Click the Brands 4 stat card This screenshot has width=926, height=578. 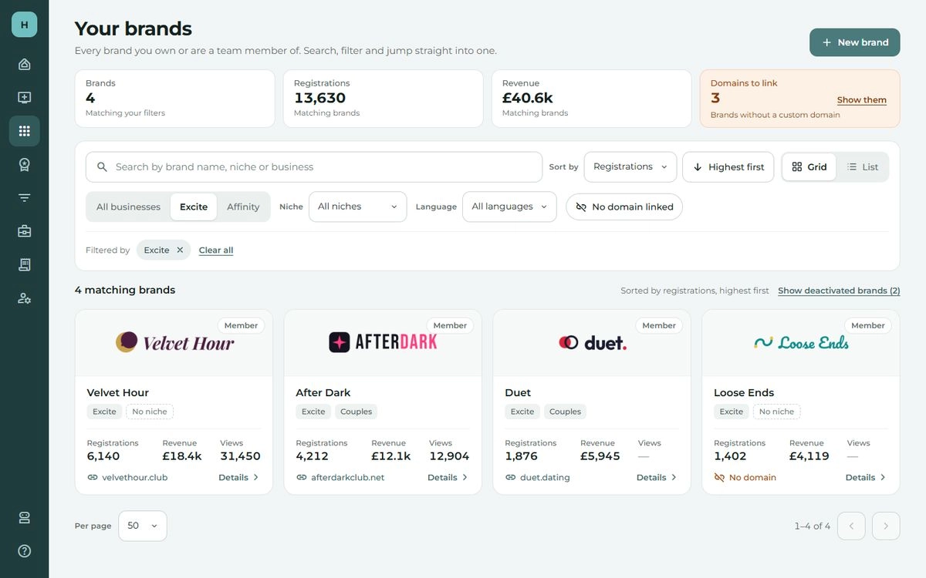(x=174, y=99)
